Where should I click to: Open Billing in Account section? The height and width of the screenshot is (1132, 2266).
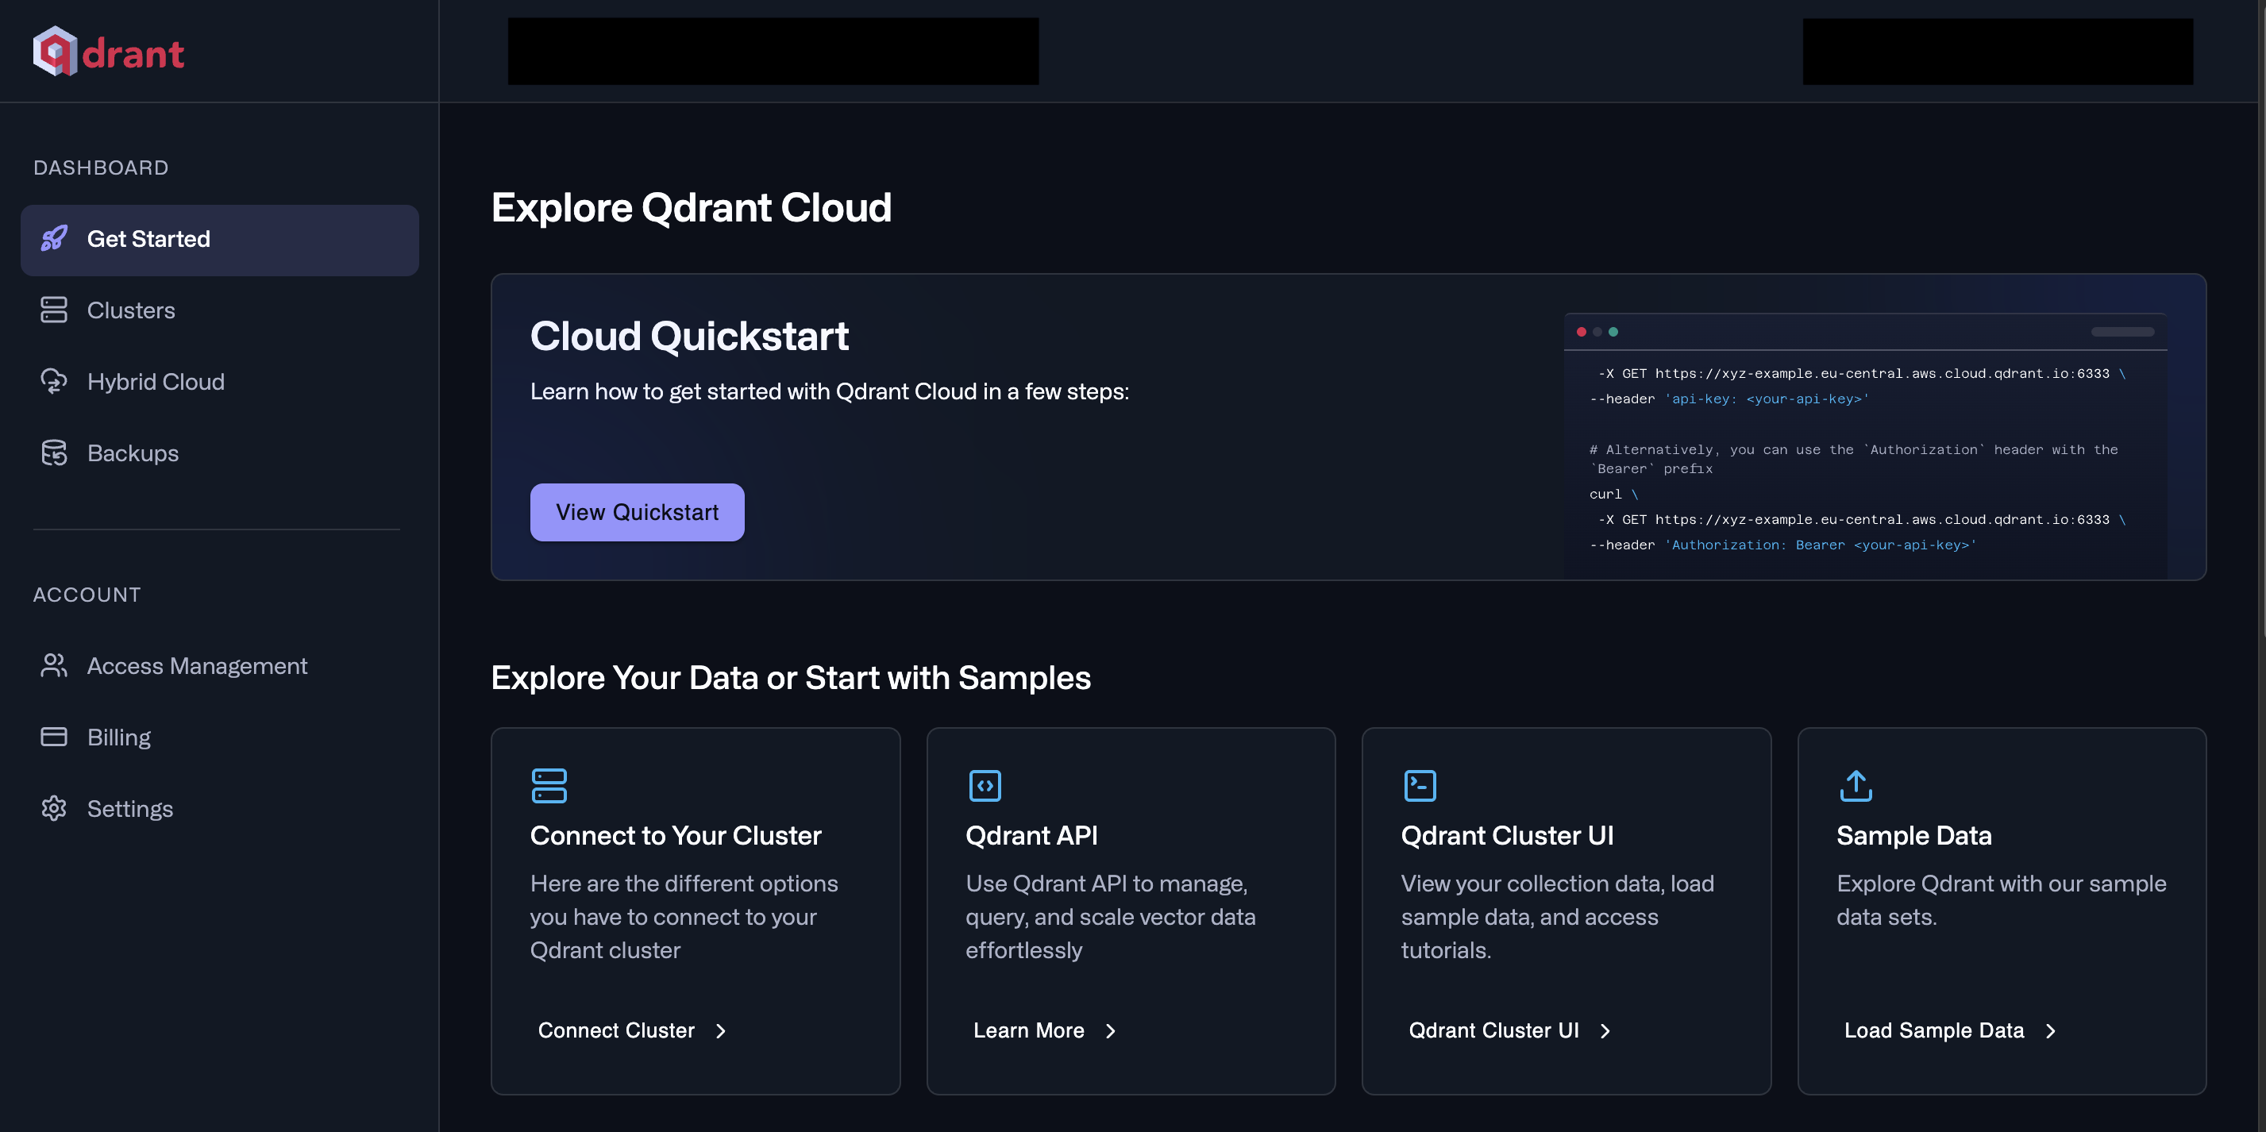220,737
